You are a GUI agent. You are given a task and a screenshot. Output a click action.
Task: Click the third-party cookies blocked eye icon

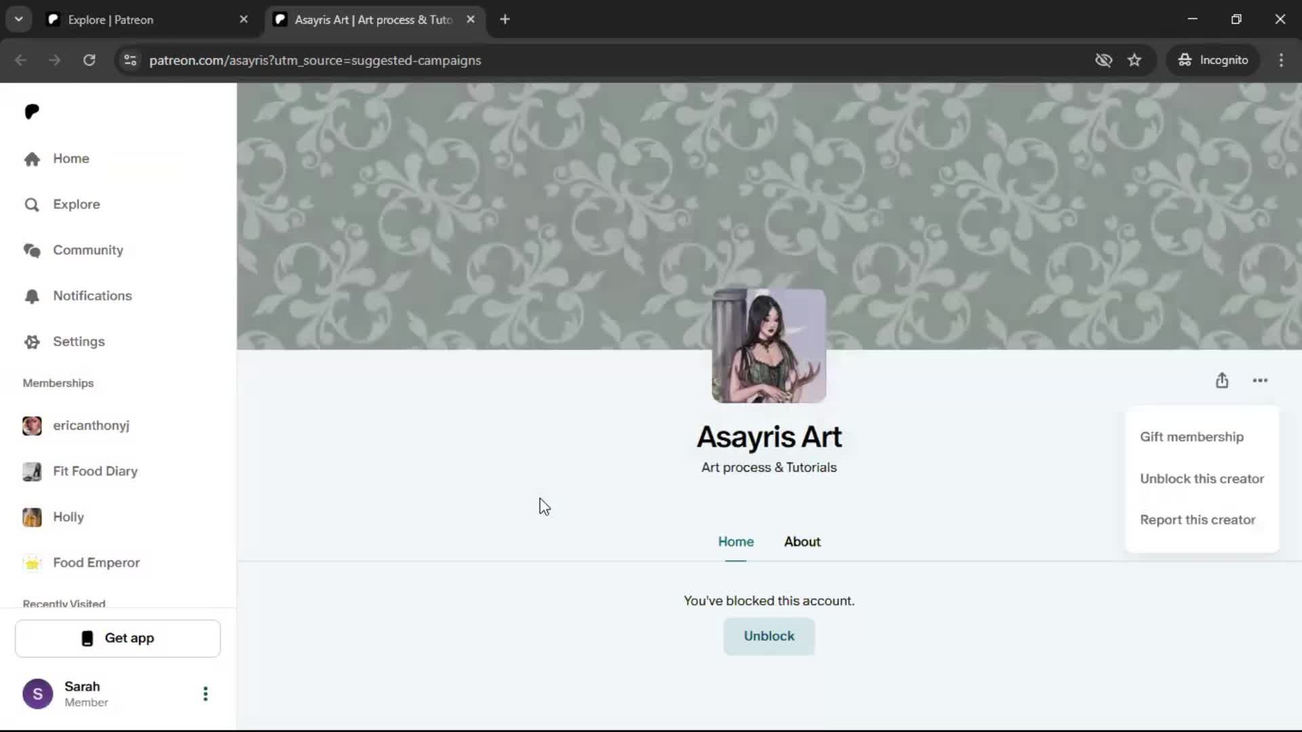coord(1103,60)
